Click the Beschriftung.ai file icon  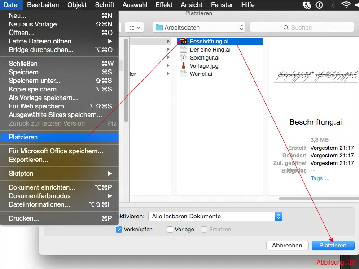tap(184, 41)
